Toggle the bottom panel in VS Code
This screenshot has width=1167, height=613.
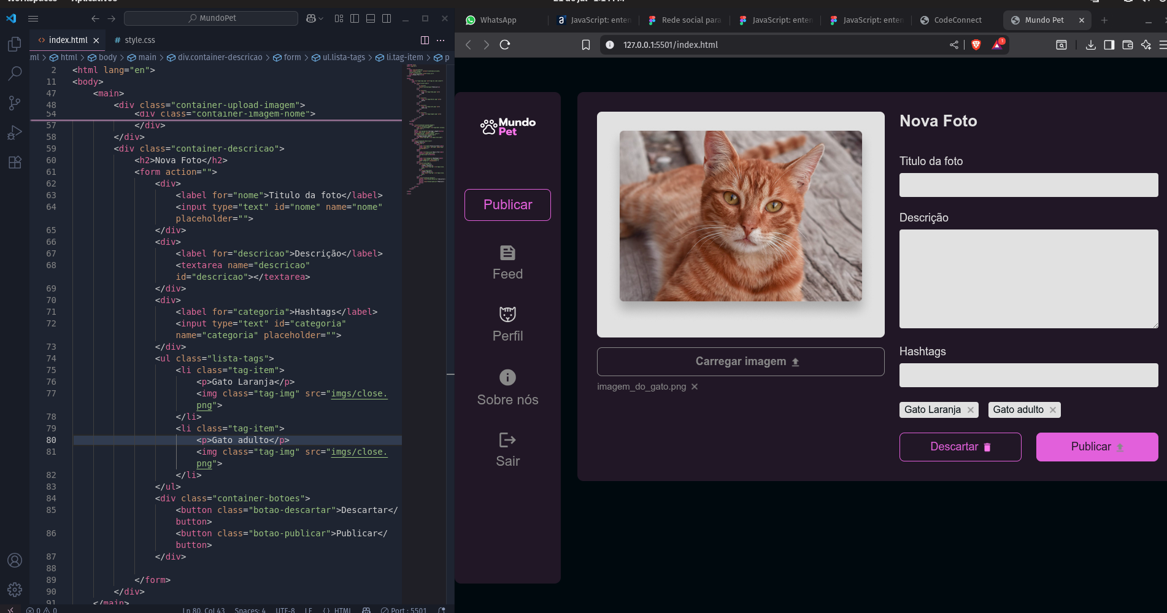371,18
